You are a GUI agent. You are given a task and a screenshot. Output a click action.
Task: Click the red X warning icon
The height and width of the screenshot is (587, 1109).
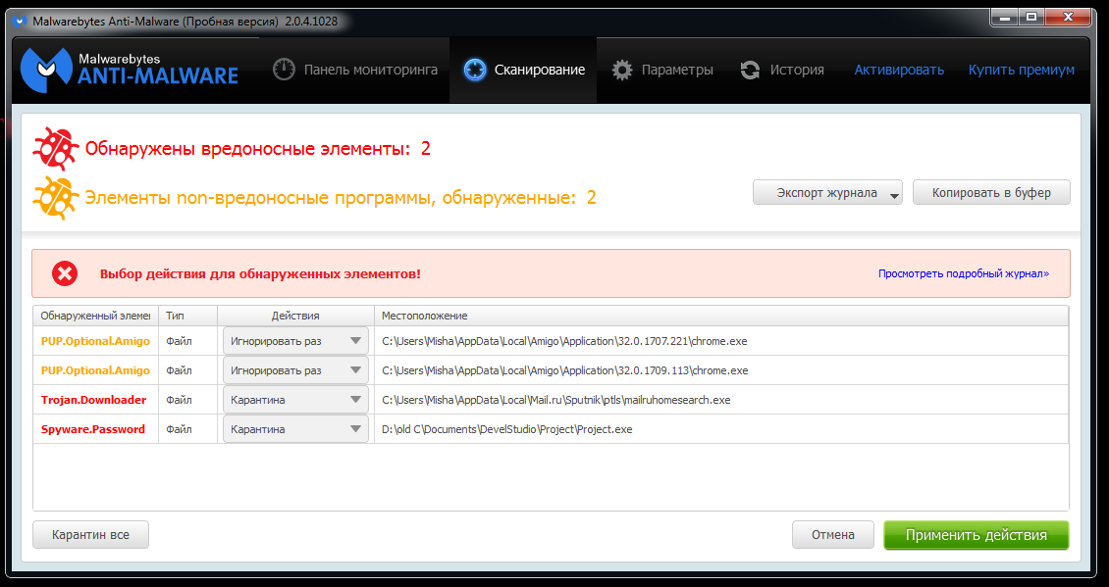65,273
